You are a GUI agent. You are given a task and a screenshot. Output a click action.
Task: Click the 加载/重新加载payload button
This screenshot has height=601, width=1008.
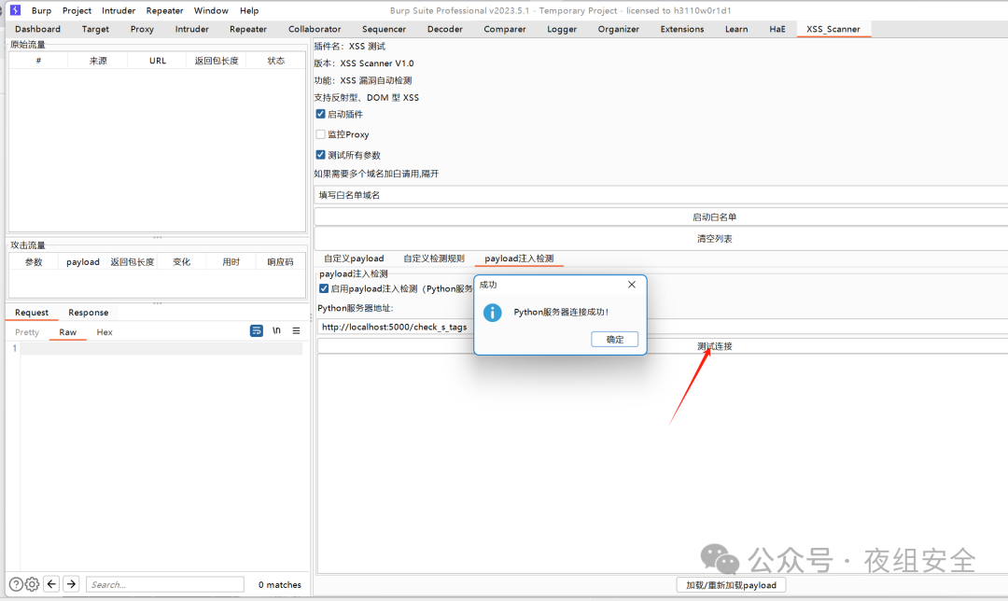[731, 584]
